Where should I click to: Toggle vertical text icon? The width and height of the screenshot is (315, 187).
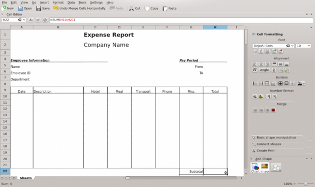(274, 70)
